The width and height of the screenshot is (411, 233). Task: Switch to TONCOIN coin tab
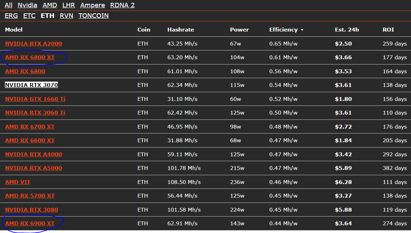tap(93, 16)
